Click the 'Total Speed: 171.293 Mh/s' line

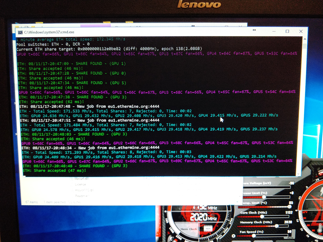107,152
